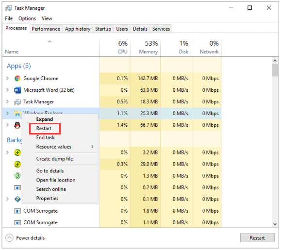Click the blue diamond process icon
The height and width of the screenshot is (250, 281).
pos(17,199)
